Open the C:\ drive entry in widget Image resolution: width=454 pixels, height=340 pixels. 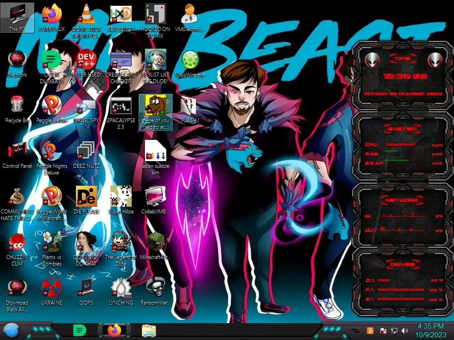[404, 280]
